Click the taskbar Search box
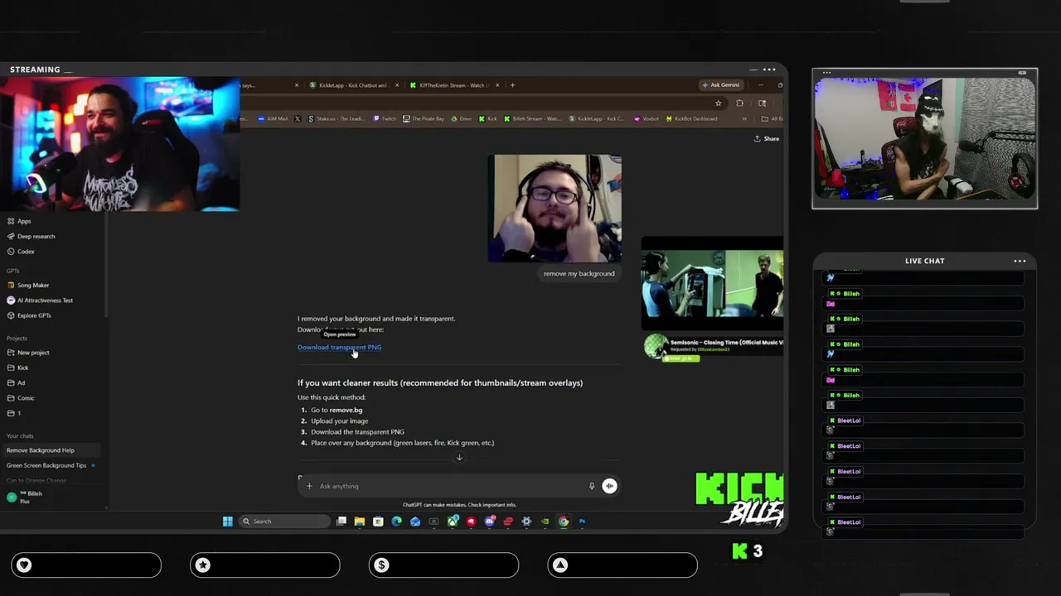Image resolution: width=1061 pixels, height=596 pixels. pos(284,521)
